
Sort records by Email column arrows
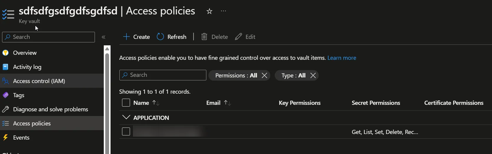(227, 103)
